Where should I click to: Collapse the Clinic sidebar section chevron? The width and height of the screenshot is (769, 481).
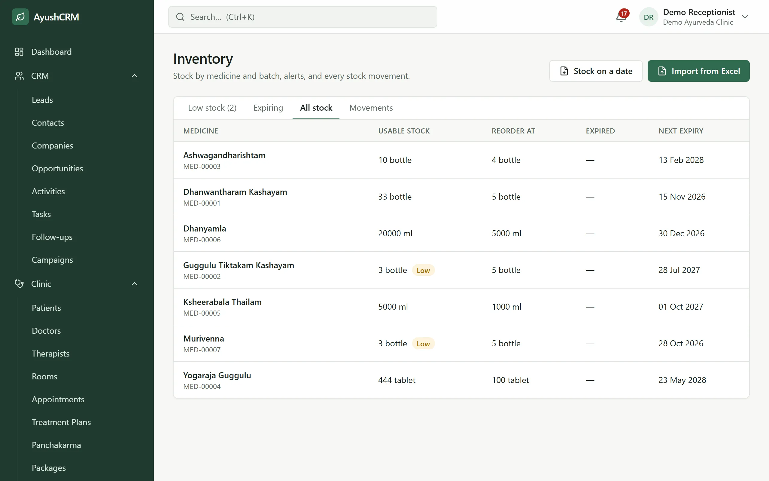point(135,283)
